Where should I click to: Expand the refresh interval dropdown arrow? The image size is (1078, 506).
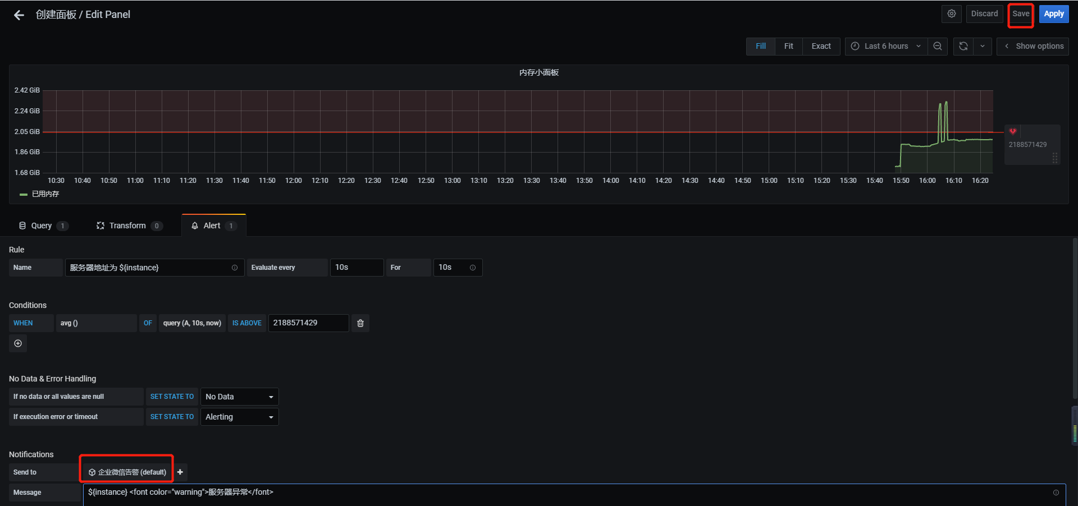click(983, 47)
